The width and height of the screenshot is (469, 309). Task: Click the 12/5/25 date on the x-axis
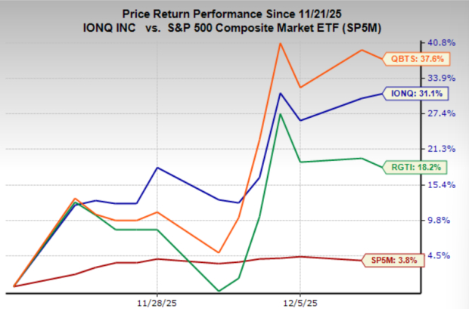click(300, 301)
